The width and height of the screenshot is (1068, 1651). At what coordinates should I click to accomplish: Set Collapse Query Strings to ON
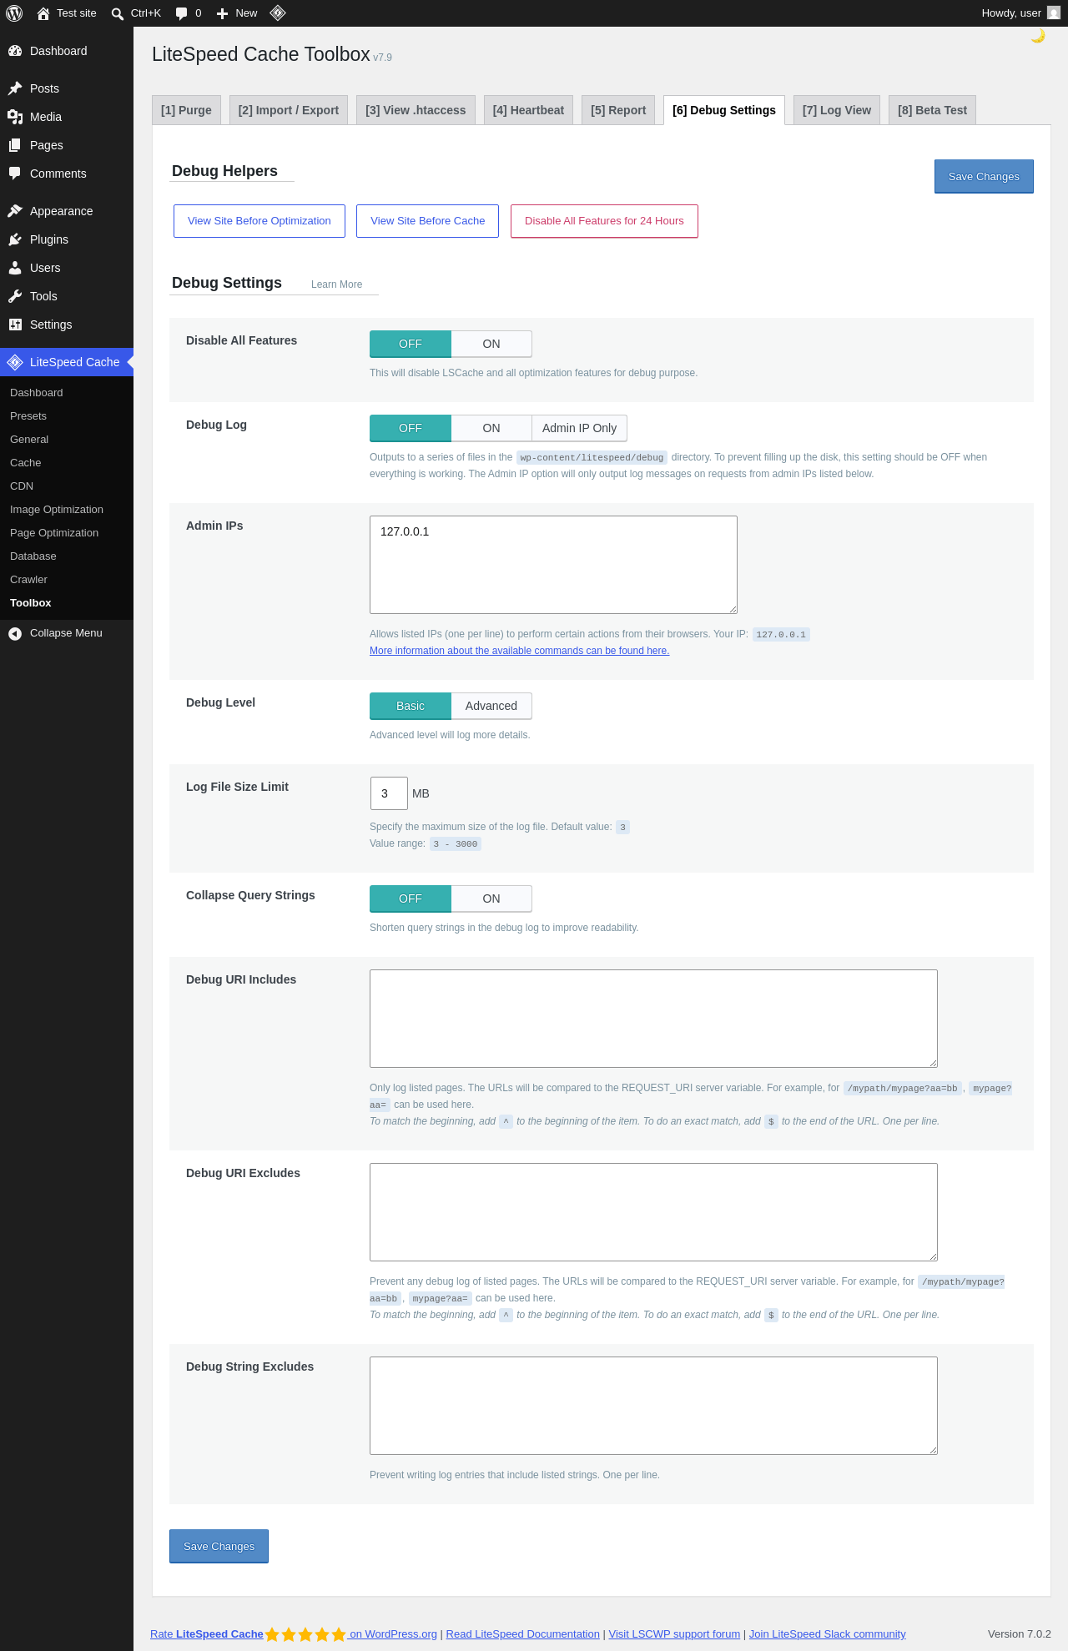(x=491, y=898)
